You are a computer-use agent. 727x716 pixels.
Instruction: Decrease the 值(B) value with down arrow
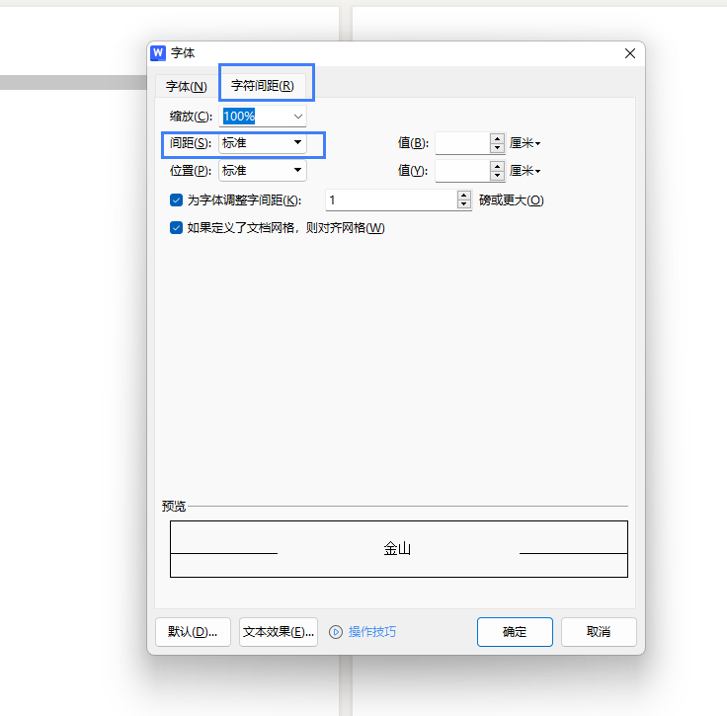[x=498, y=148]
